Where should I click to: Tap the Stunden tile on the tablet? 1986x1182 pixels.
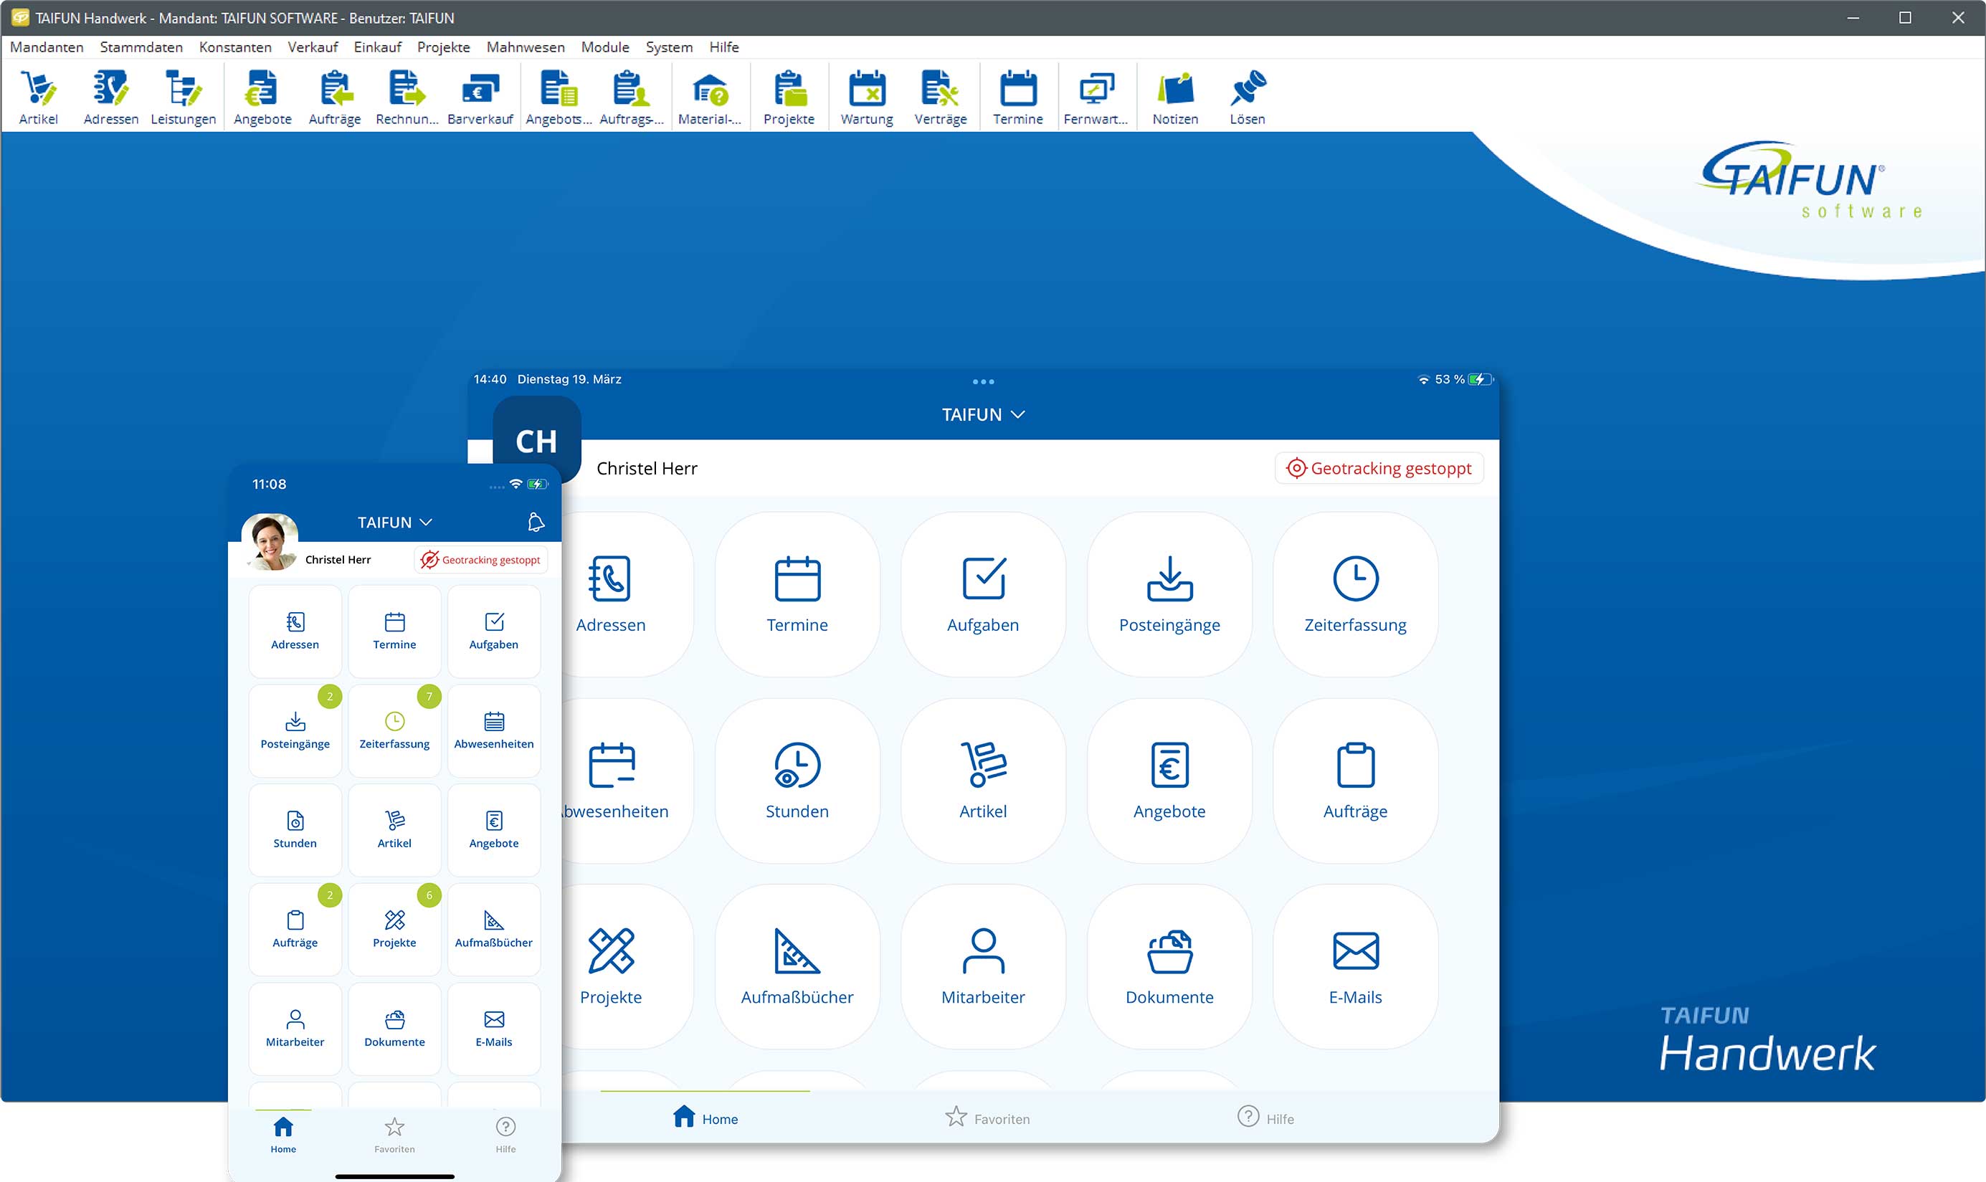(x=797, y=781)
